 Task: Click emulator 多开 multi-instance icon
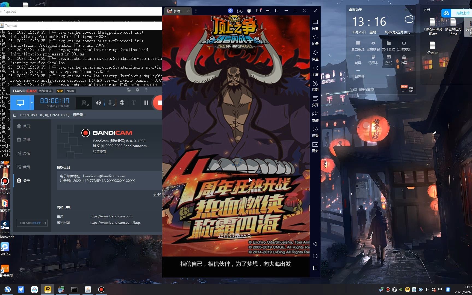click(315, 101)
